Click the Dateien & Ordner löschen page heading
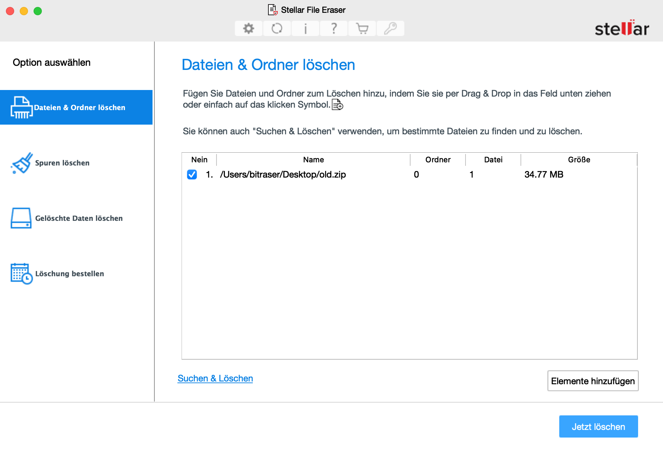663x450 pixels. (268, 65)
